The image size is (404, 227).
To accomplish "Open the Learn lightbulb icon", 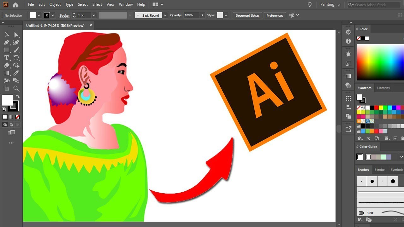I will coord(310,5).
